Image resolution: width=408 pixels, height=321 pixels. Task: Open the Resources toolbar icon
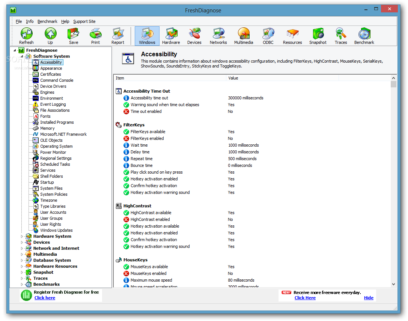292,36
